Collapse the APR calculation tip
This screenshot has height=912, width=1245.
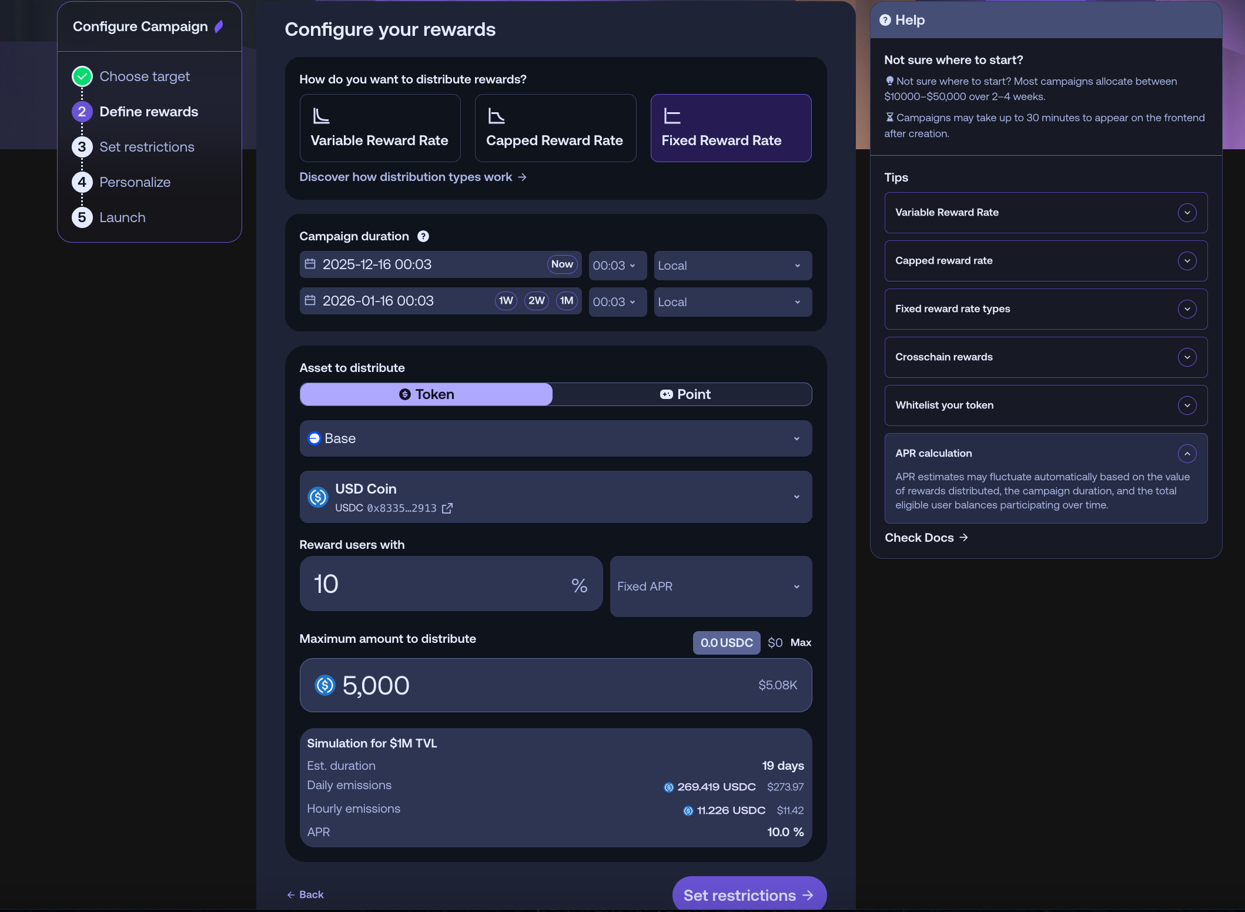click(1187, 454)
